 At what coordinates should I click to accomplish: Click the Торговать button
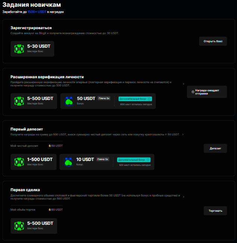click(215, 211)
